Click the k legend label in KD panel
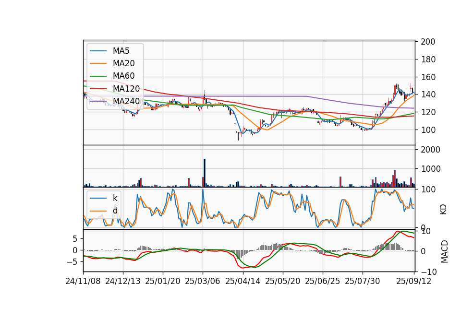 point(115,198)
